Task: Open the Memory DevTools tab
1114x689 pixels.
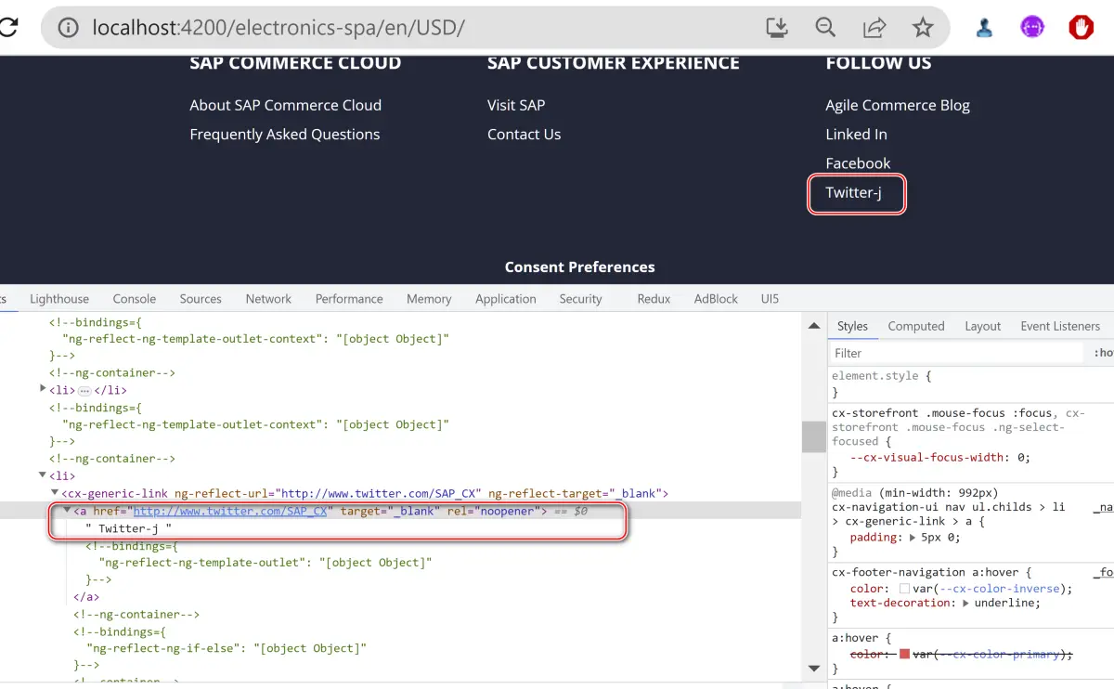Action: click(429, 298)
